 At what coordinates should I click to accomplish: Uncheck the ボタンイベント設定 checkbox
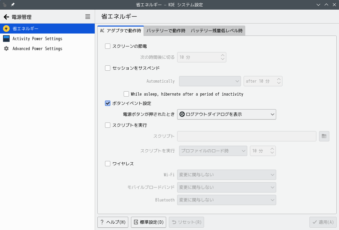tap(108, 103)
